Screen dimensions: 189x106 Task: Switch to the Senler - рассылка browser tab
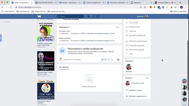[x=70, y=3]
